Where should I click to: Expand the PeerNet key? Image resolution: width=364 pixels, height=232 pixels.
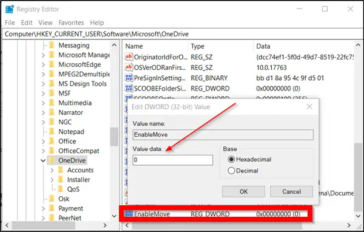pos(43,218)
